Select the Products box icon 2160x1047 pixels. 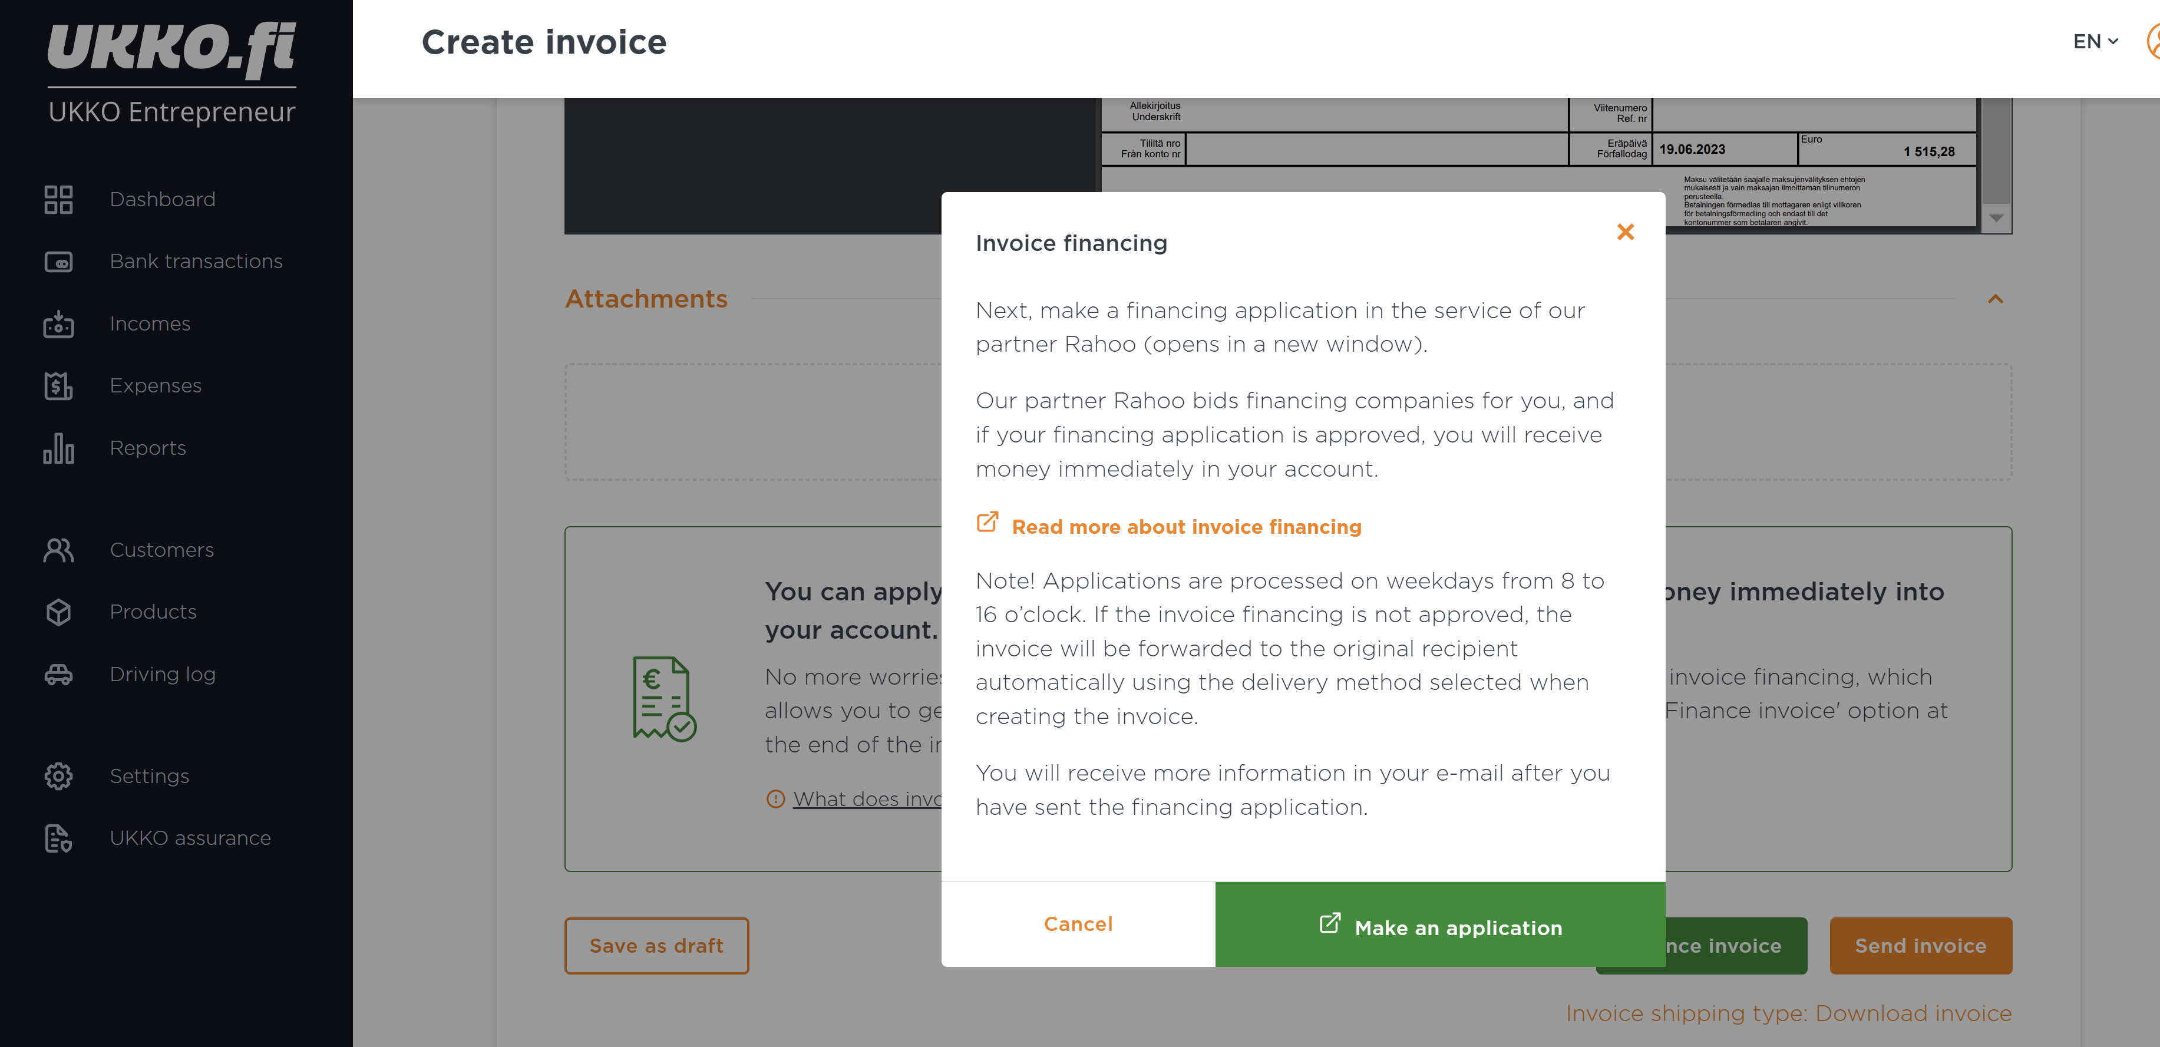click(58, 612)
